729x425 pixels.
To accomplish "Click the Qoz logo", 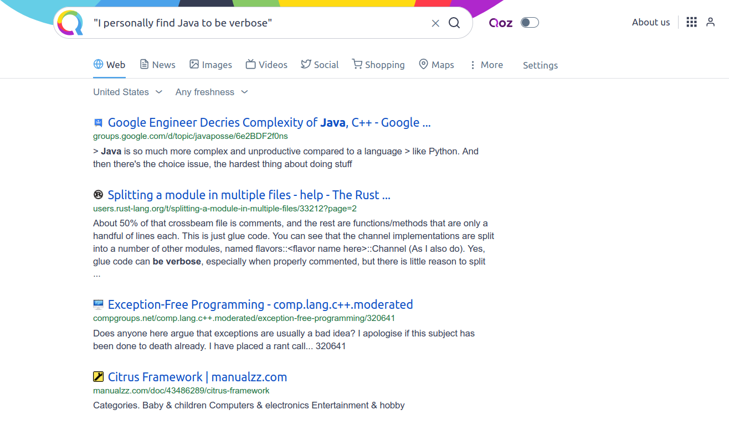I will click(501, 23).
